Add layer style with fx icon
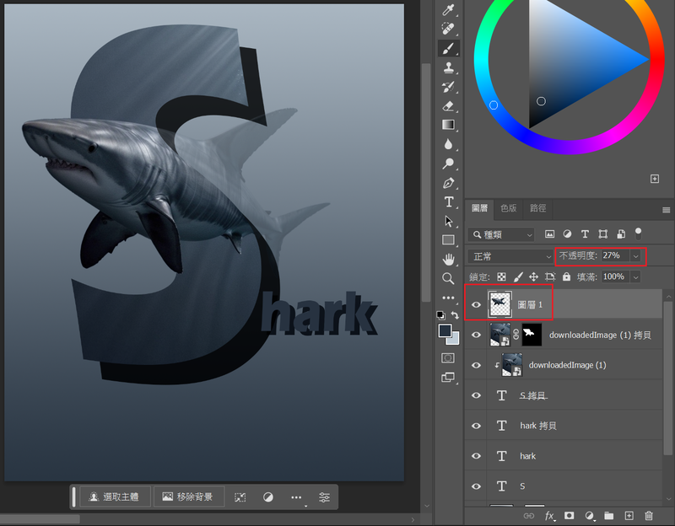675x526 pixels. (549, 515)
